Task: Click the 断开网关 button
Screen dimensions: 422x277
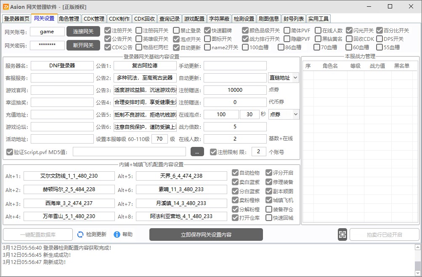Action: (83, 45)
